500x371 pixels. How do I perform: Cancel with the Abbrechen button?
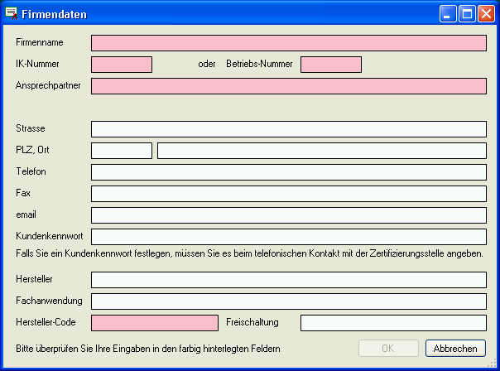(455, 349)
